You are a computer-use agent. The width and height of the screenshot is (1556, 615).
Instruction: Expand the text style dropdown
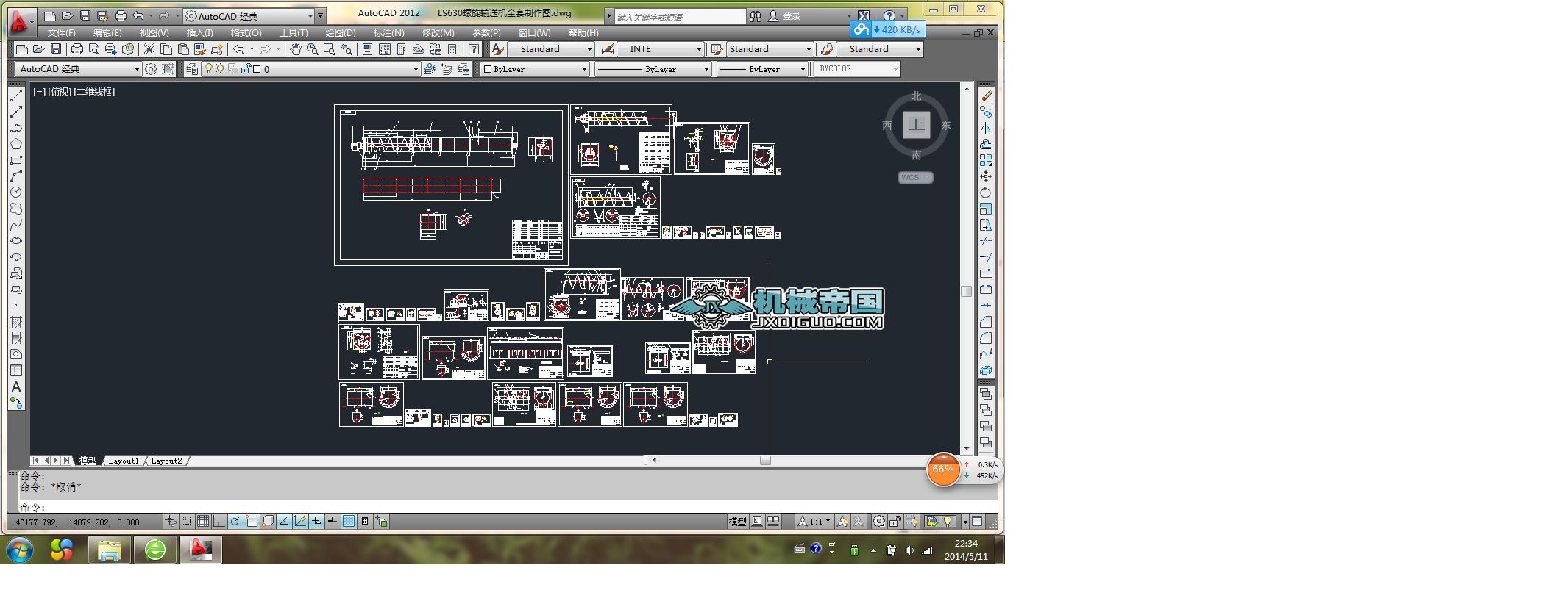(x=589, y=49)
